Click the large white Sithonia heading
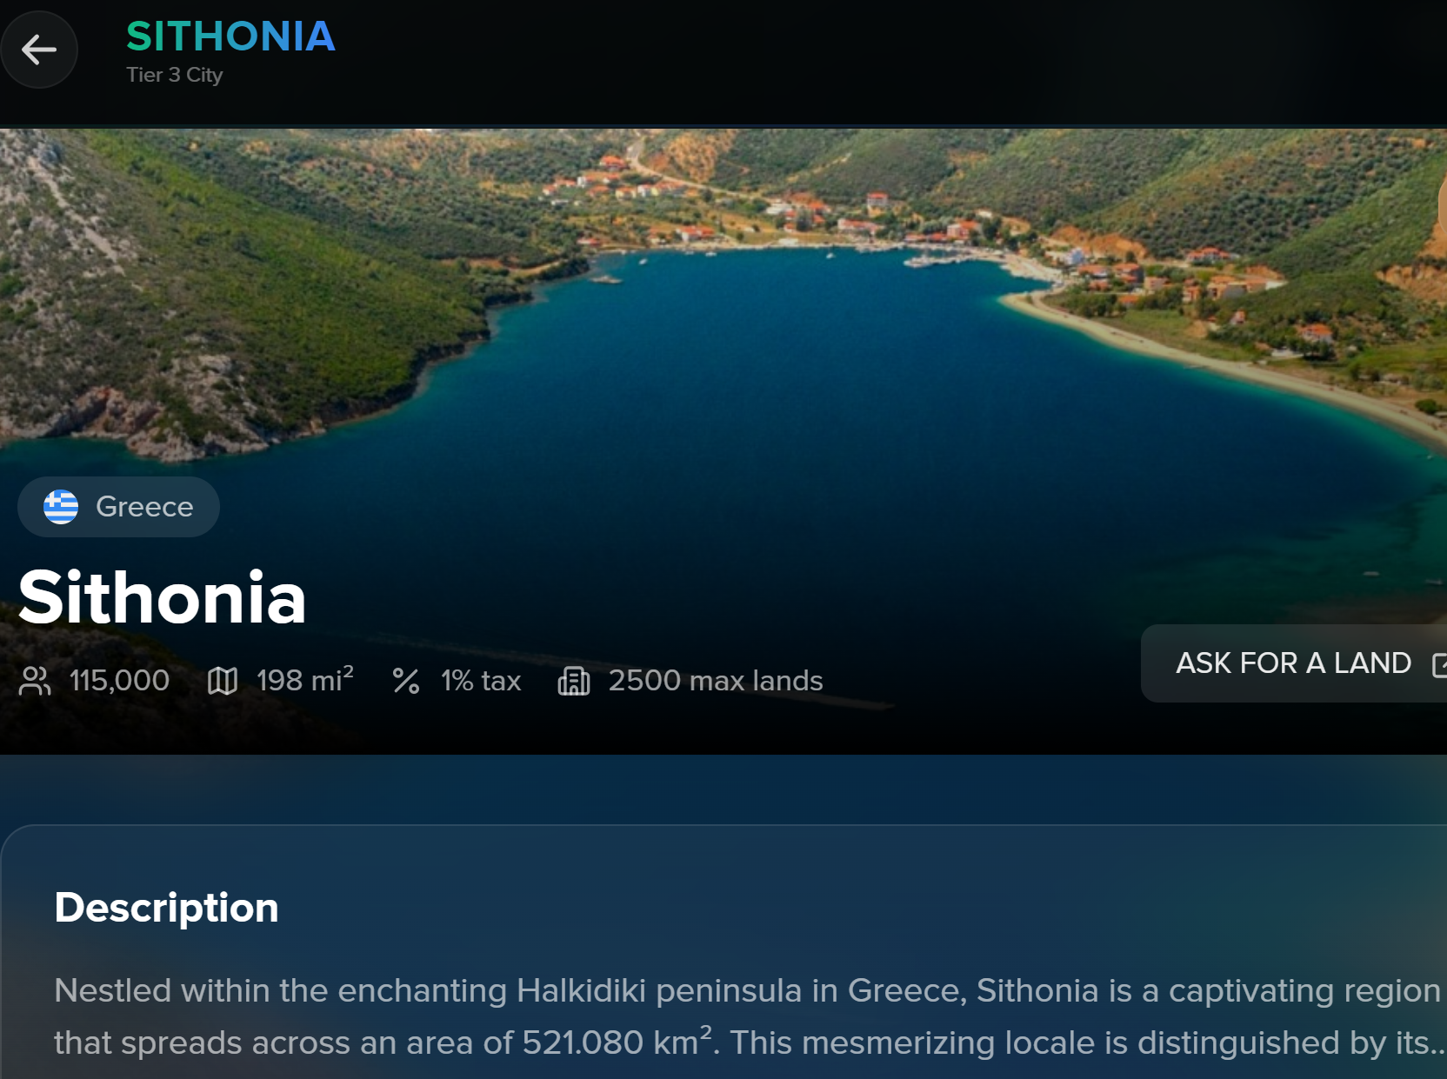Image resolution: width=1447 pixels, height=1079 pixels. coord(163,597)
